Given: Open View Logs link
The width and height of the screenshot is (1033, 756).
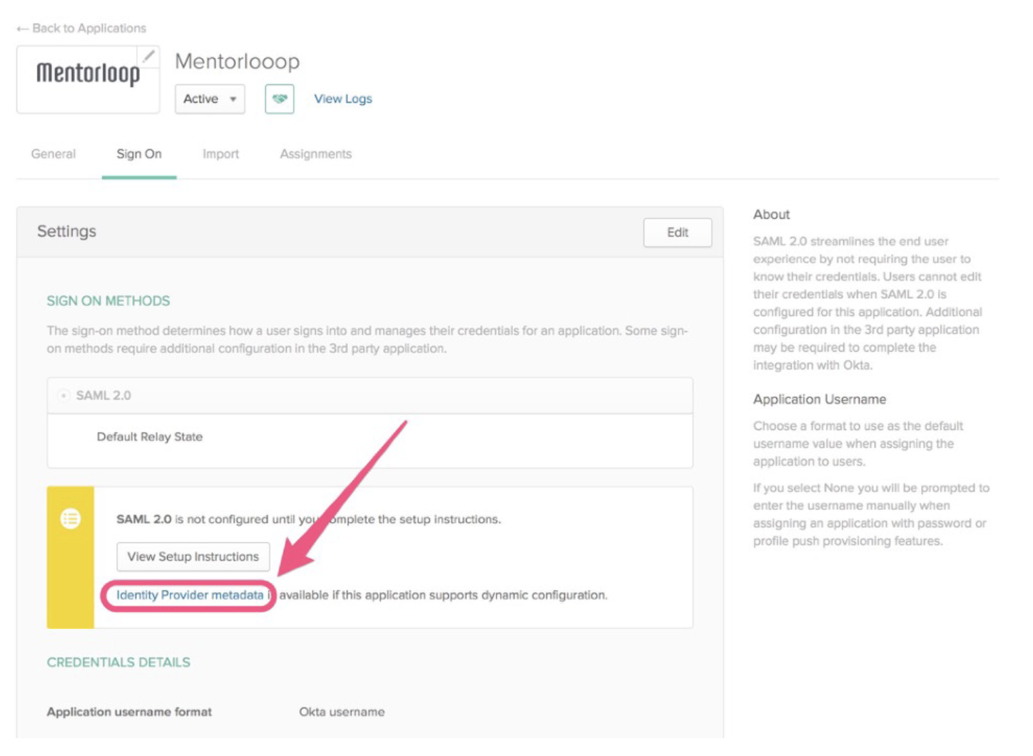Looking at the screenshot, I should pos(343,98).
